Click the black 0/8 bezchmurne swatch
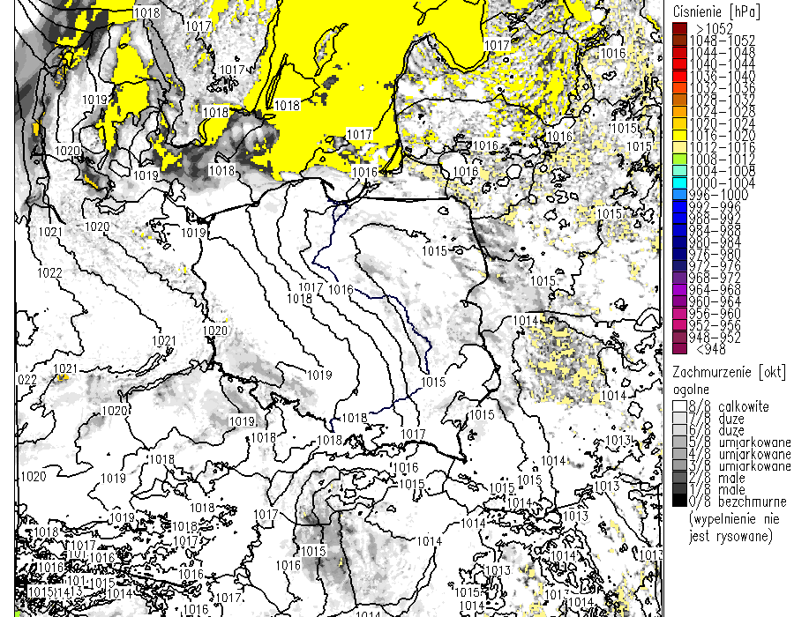Viewport: 794px width, 617px height. tap(679, 502)
